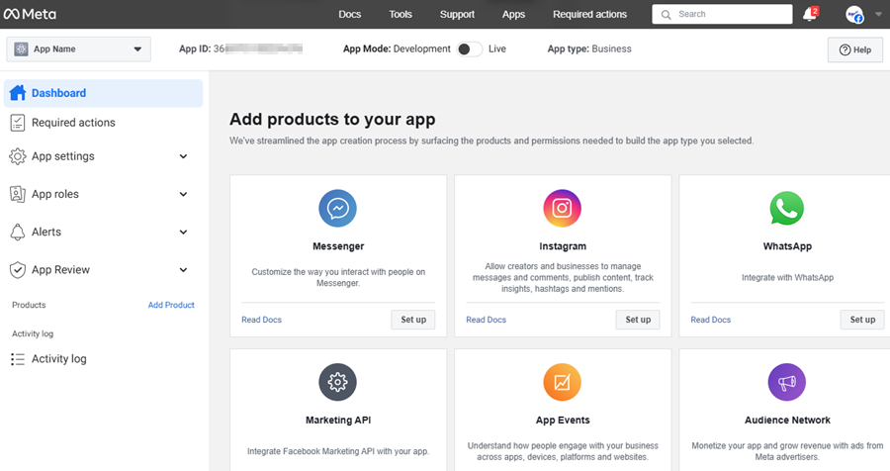The width and height of the screenshot is (890, 471).
Task: Click the Meta logo in header
Action: click(30, 14)
